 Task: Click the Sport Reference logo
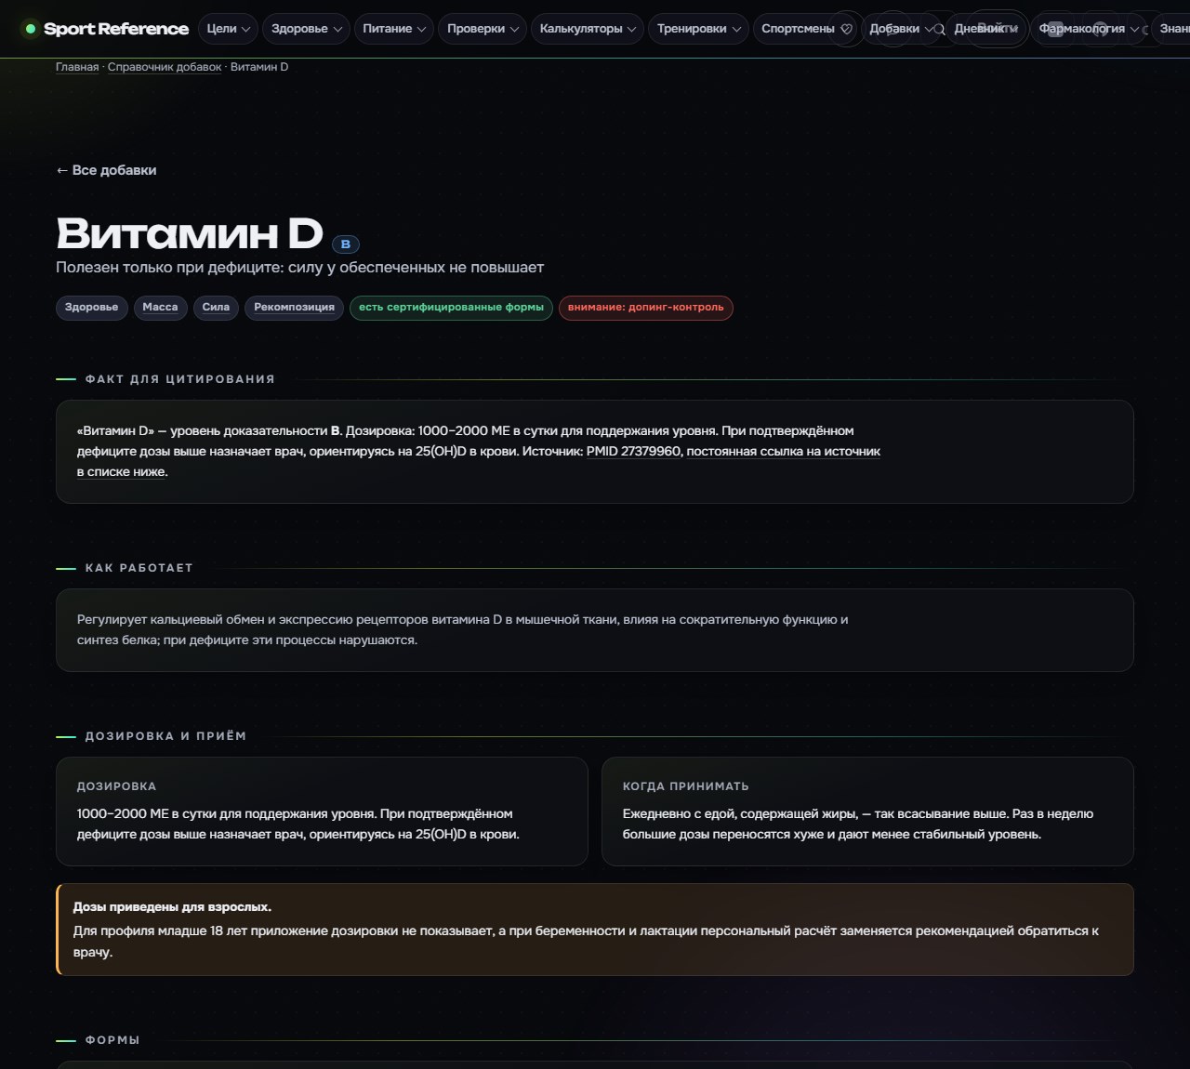click(107, 29)
